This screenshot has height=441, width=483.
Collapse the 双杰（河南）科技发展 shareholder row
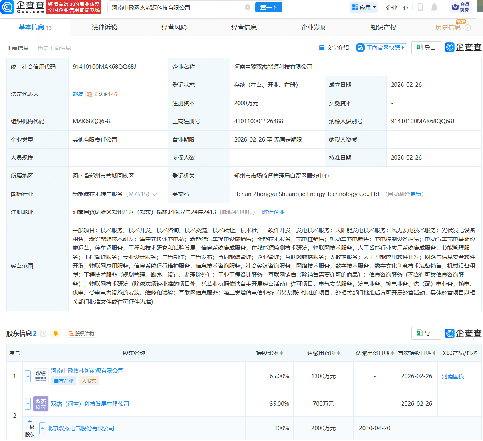tap(28, 404)
